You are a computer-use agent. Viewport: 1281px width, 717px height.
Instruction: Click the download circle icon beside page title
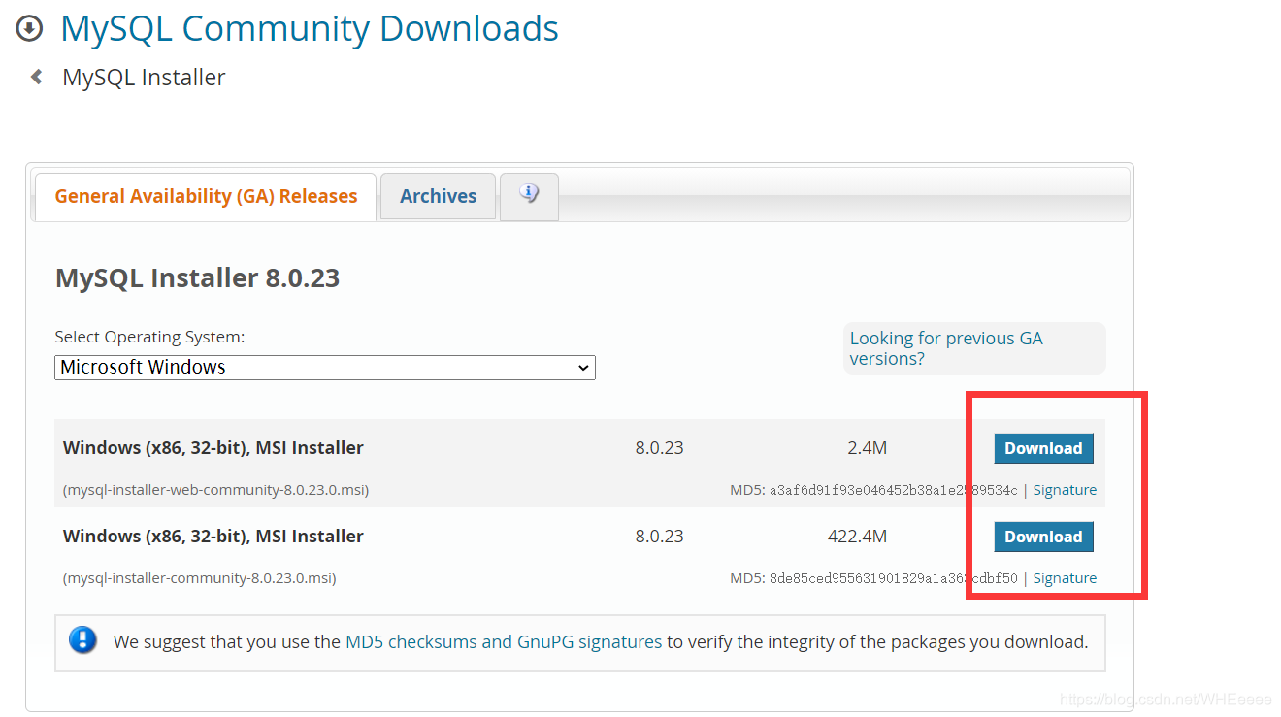[x=29, y=29]
